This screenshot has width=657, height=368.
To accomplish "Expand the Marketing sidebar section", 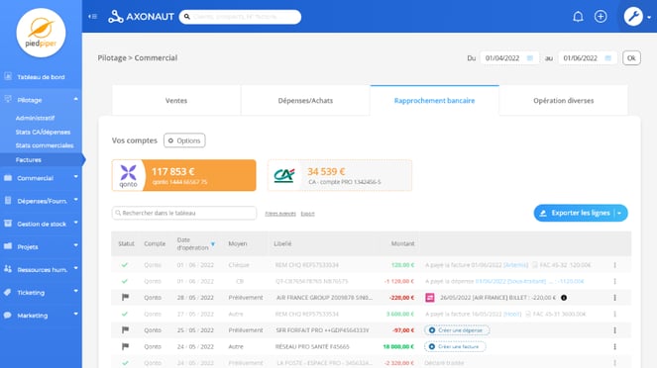I will point(76,314).
